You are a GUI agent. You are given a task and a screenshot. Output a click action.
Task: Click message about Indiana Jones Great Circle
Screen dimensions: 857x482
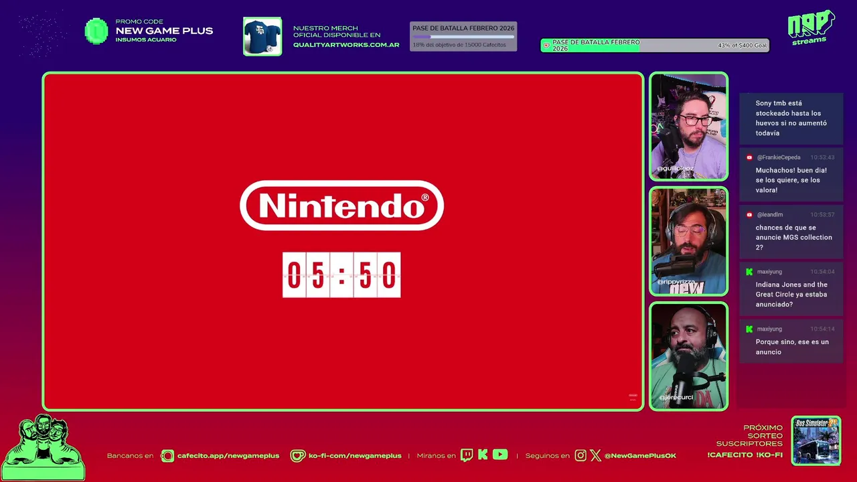[x=791, y=295]
